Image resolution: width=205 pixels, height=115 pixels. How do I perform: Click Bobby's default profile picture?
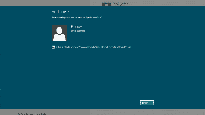coord(59,33)
